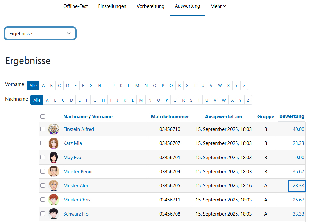Click Schwarz Flo's avatar picture
The width and height of the screenshot is (309, 222).
[54, 214]
